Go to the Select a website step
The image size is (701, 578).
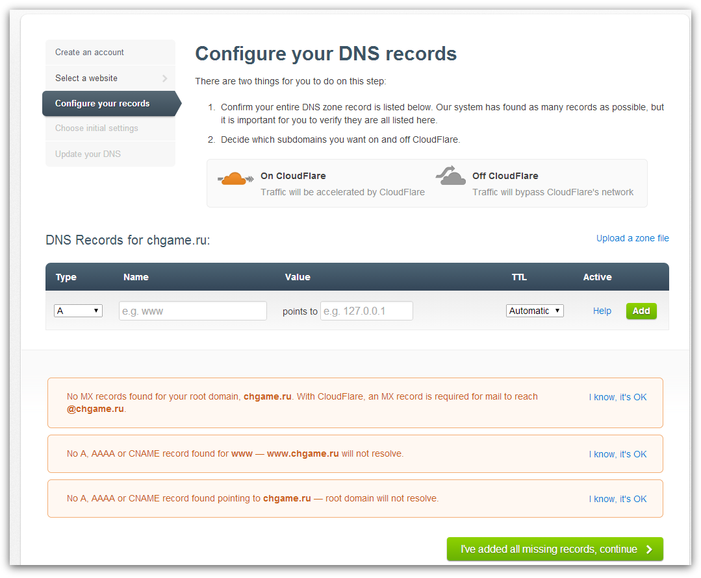point(110,78)
